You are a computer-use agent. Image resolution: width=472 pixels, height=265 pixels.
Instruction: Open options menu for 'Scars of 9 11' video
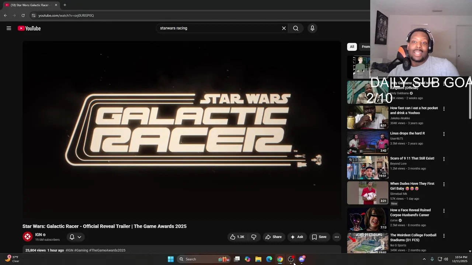tap(444, 159)
